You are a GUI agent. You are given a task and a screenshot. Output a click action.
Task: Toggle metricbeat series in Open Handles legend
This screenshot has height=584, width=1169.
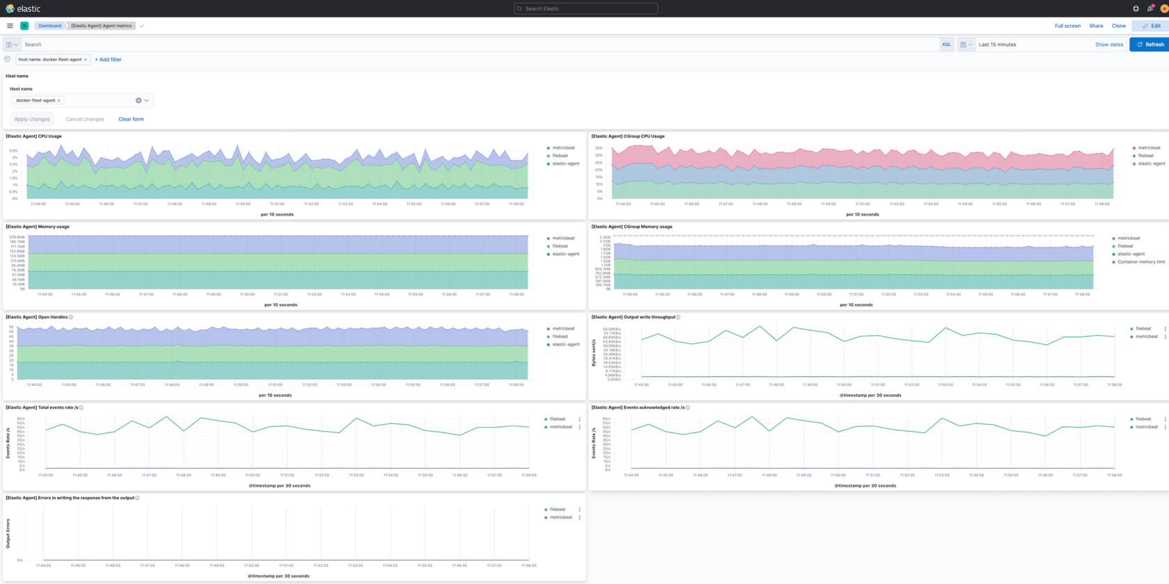(x=564, y=329)
